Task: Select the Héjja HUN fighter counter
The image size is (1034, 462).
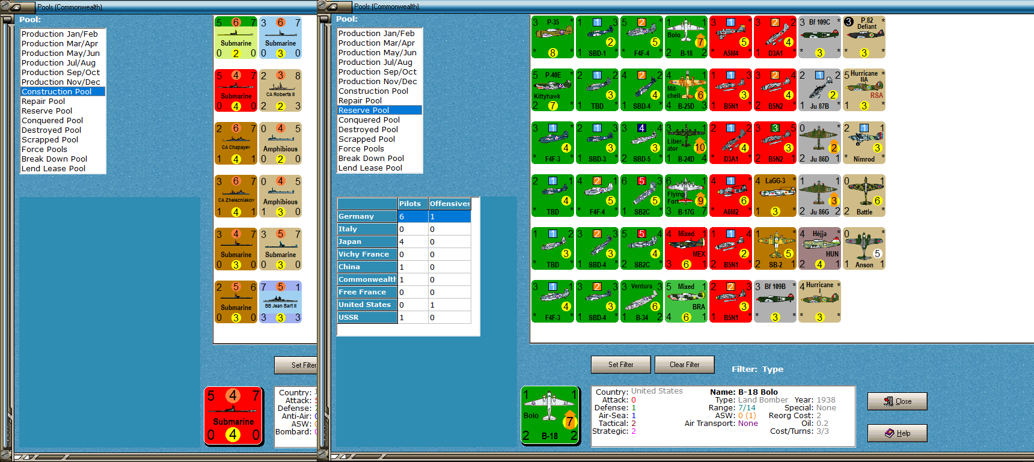Action: pos(819,249)
